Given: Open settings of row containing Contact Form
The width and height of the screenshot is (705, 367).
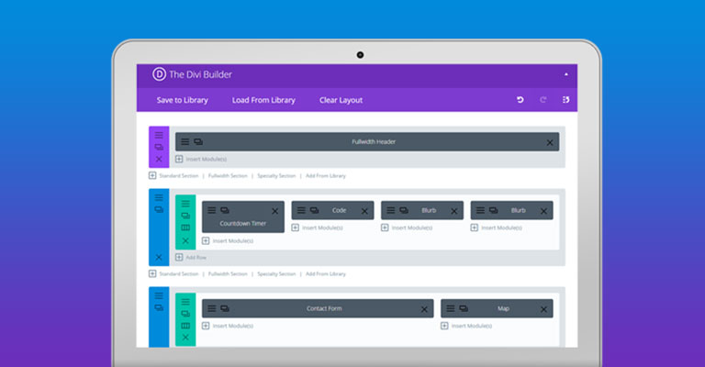Looking at the screenshot, I should 185,302.
